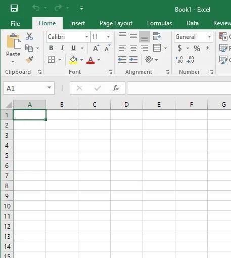The image size is (231, 258).
Task: Select the Format Painter brush
Action: click(29, 60)
